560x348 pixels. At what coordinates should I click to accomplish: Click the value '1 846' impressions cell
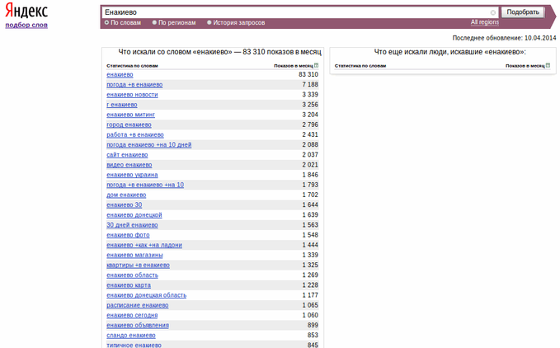click(310, 175)
